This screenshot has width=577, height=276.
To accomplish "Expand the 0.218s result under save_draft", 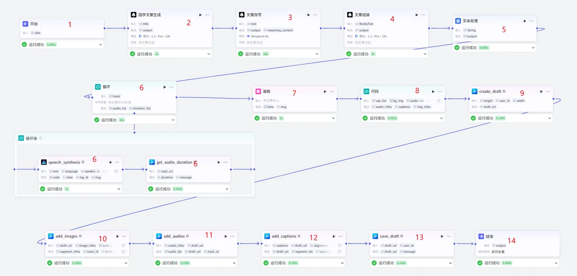I will point(450,262).
